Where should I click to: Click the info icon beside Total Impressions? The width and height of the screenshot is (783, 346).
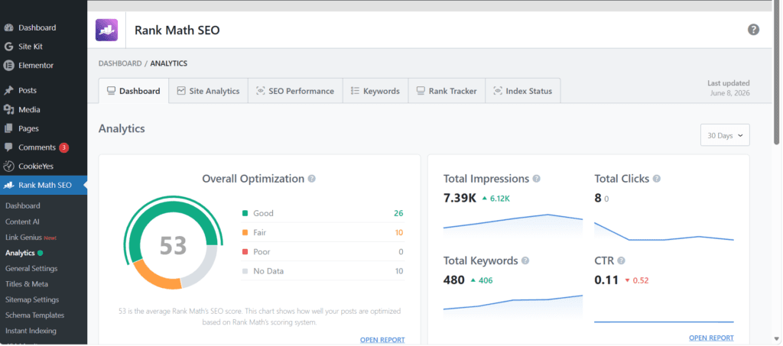click(x=536, y=179)
